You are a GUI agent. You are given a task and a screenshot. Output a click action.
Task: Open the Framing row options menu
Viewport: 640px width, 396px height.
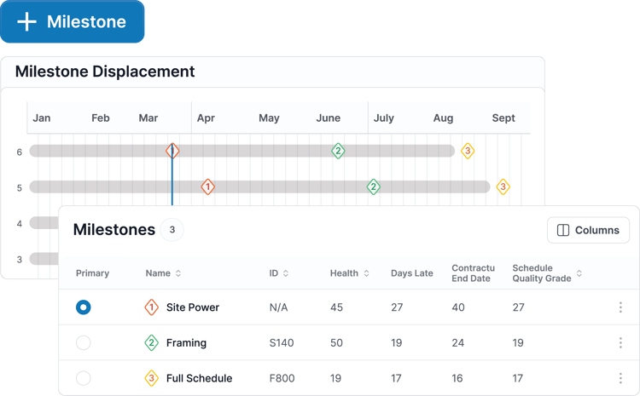tap(620, 342)
